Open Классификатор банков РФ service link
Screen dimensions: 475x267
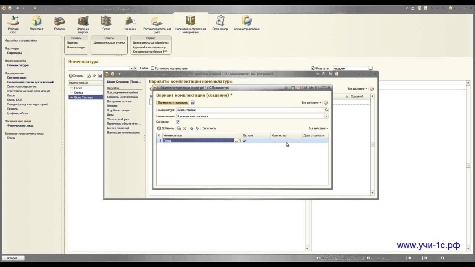pos(150,52)
